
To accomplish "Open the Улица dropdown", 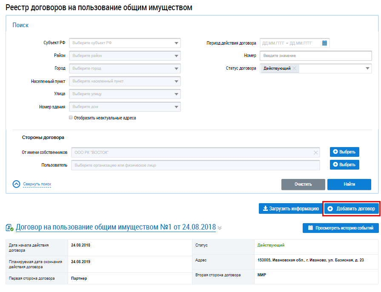I will (125, 94).
